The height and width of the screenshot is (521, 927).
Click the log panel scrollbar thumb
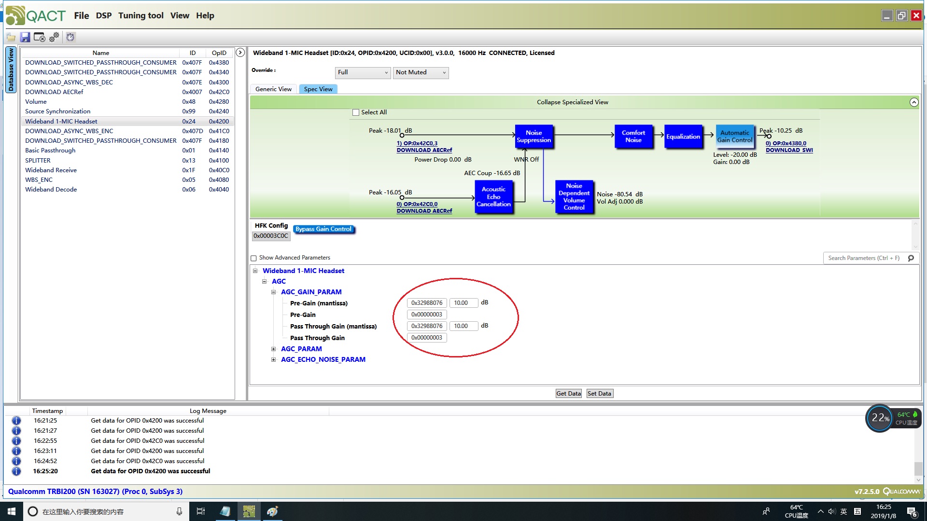click(x=918, y=468)
